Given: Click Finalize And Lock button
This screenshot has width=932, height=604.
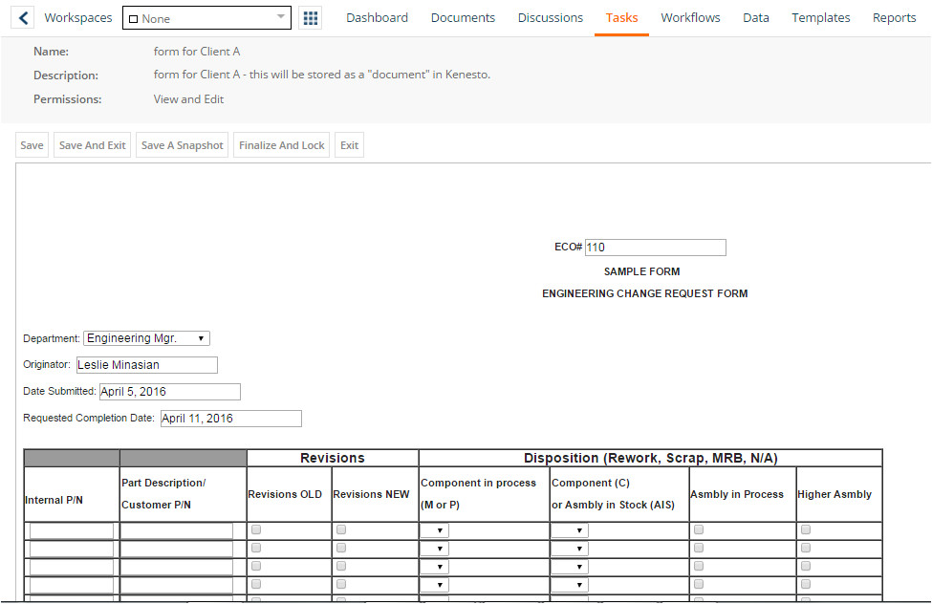Looking at the screenshot, I should coord(282,145).
